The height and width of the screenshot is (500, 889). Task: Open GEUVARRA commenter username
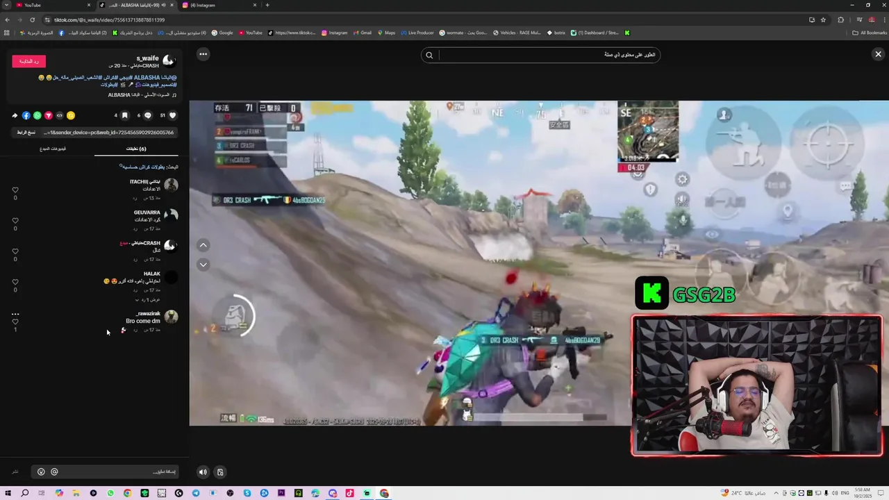[147, 212]
